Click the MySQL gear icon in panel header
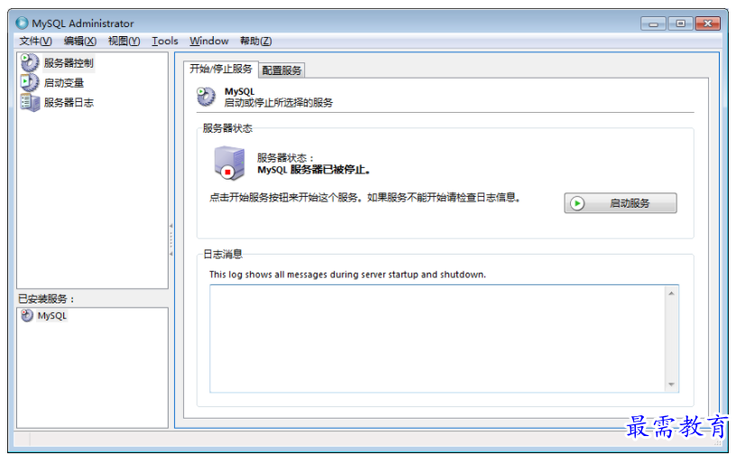This screenshot has width=736, height=455. (x=206, y=97)
